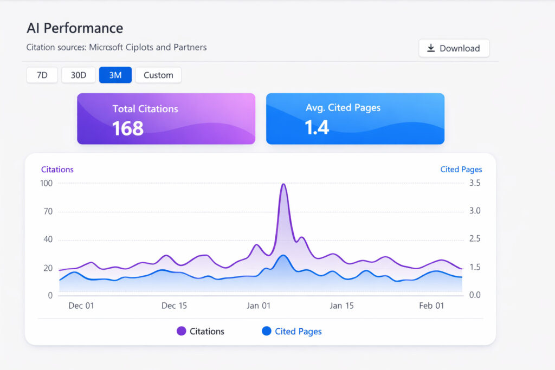Viewport: 555px width, 370px height.
Task: Click the 40 value on left axis
Action: tap(48, 239)
